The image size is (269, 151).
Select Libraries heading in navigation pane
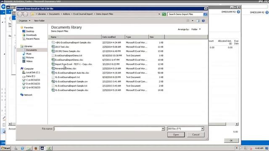pos(28,46)
